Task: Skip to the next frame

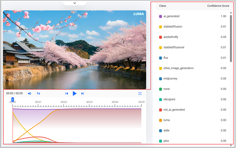Action: [83, 94]
